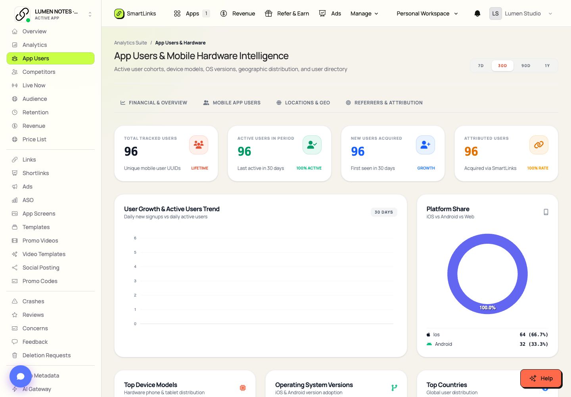Open Ads in the top navigation
The width and height of the screenshot is (571, 397).
pos(330,13)
